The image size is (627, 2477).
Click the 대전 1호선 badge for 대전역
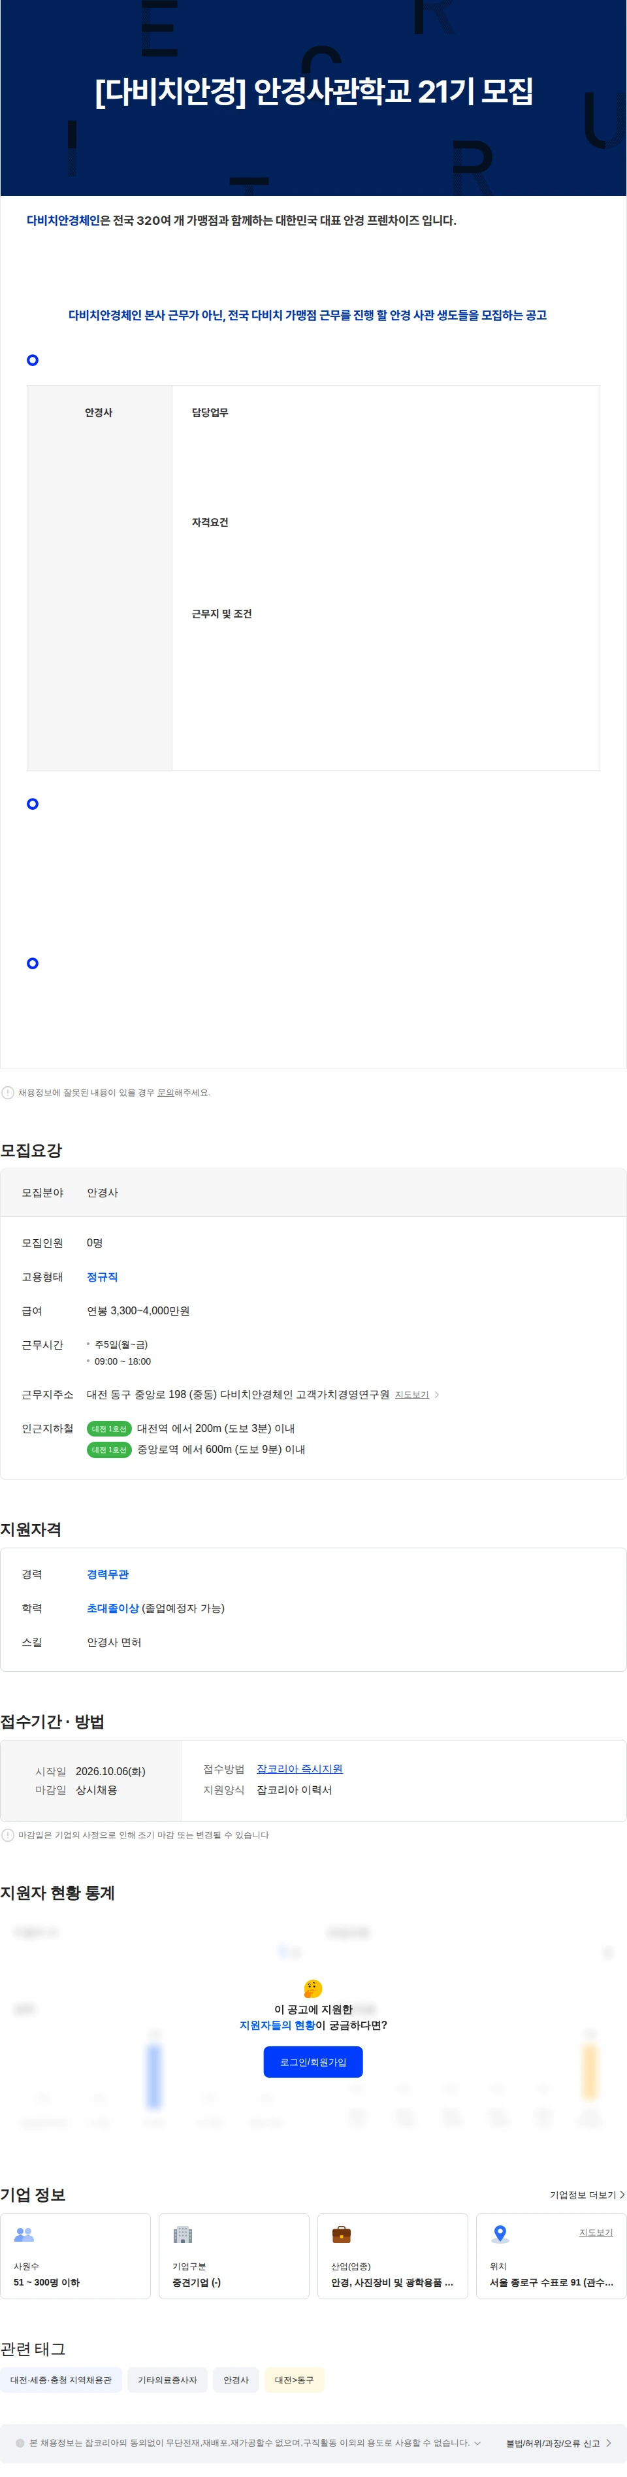tap(108, 1428)
